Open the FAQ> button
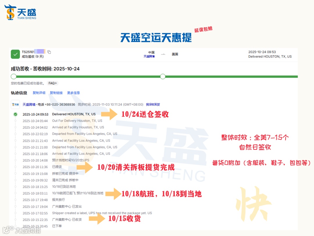This screenshot has width=314, height=236. point(52,83)
